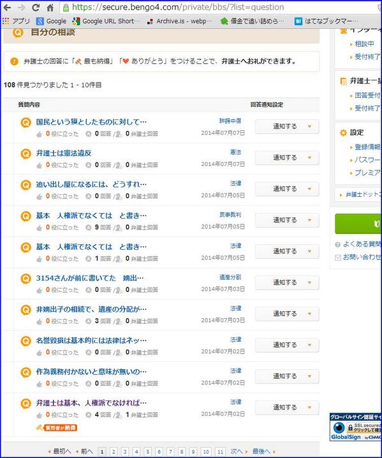
Task: Open question 追い出し屋になるには、どうすれ
Action: (x=91, y=185)
